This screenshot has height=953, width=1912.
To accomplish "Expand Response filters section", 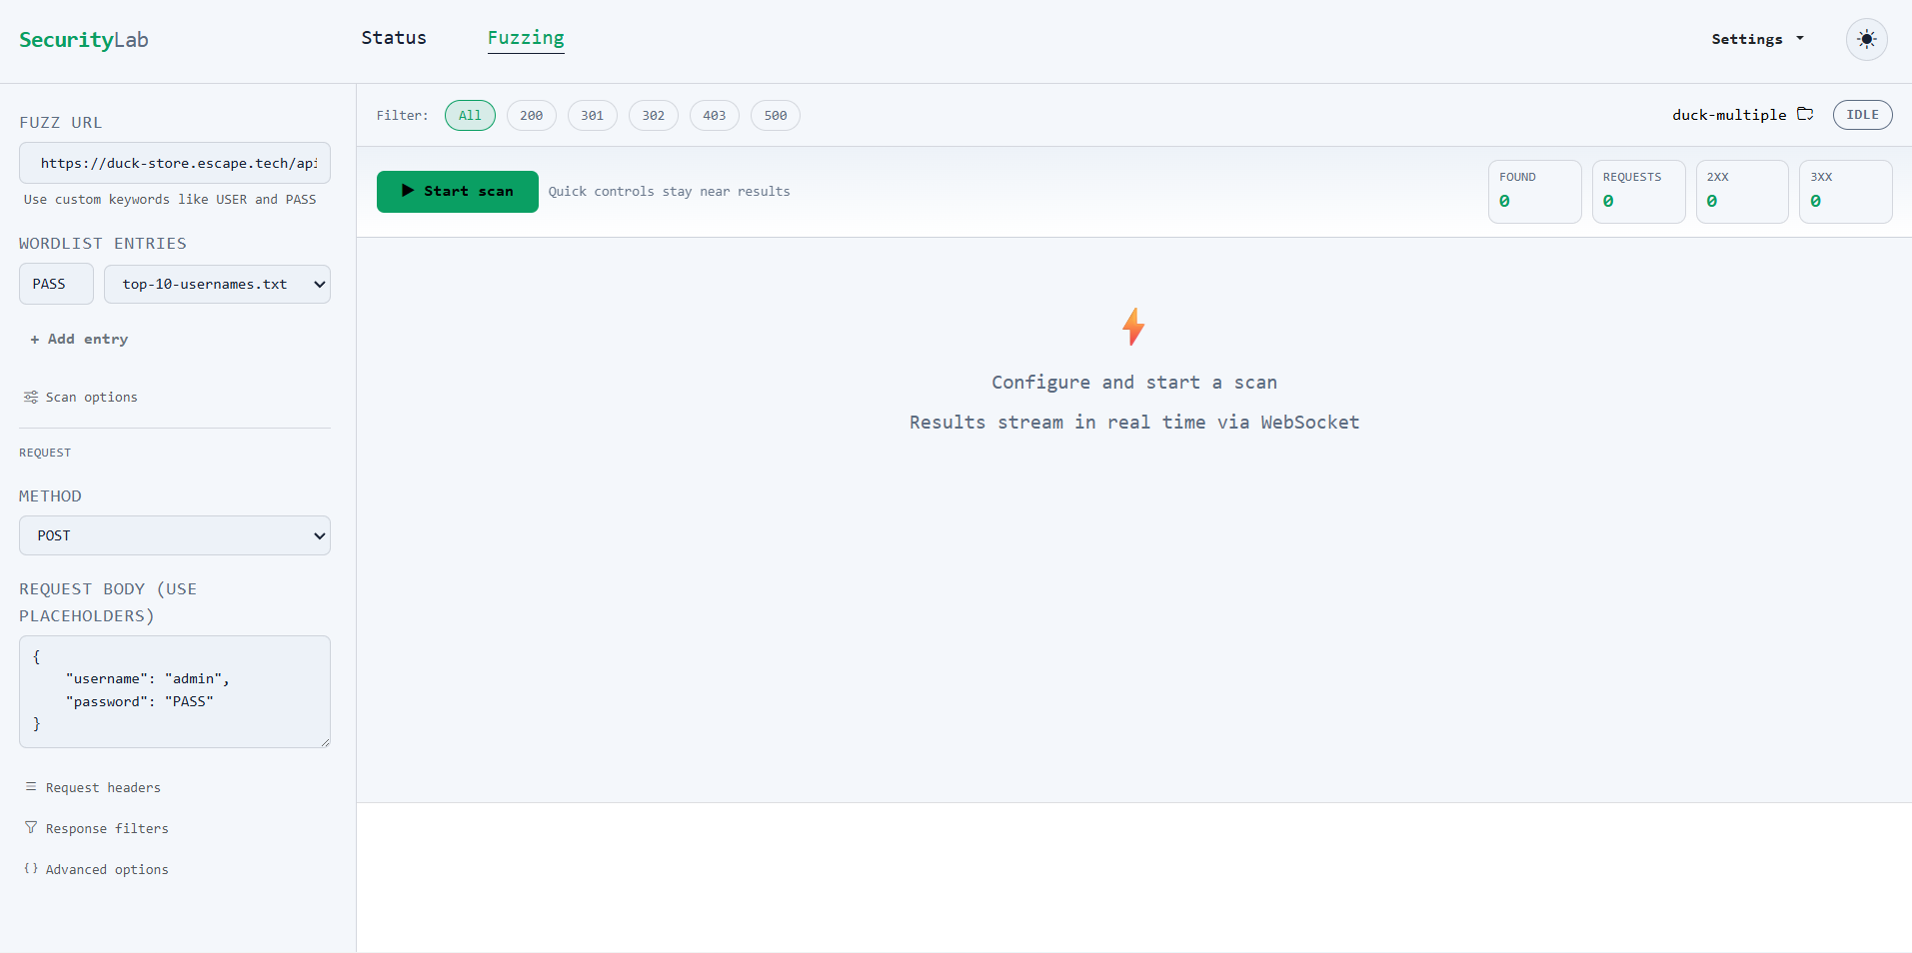I will coord(97,828).
